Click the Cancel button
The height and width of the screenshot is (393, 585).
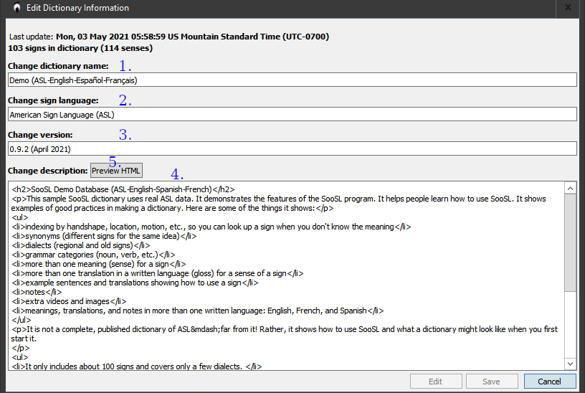[550, 382]
